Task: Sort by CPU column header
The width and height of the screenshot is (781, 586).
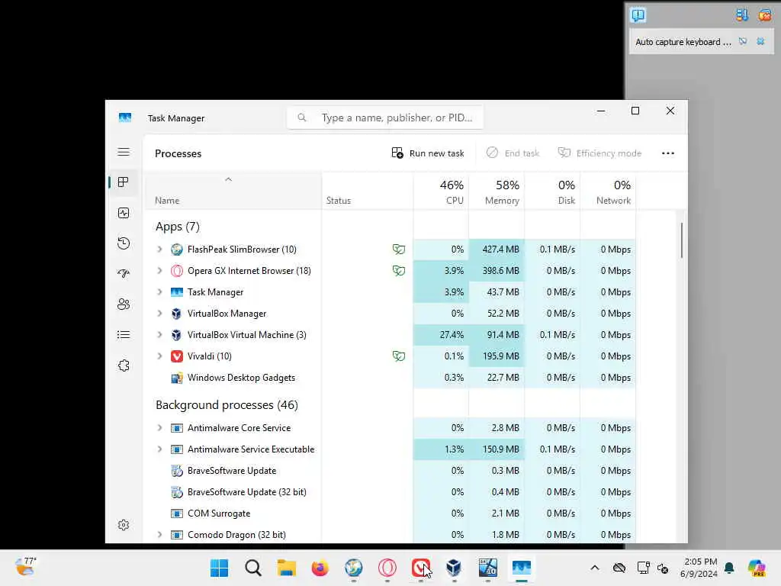Action: pos(442,192)
